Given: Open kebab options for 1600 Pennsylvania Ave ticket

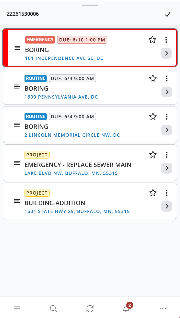Looking at the screenshot, I should [x=167, y=78].
